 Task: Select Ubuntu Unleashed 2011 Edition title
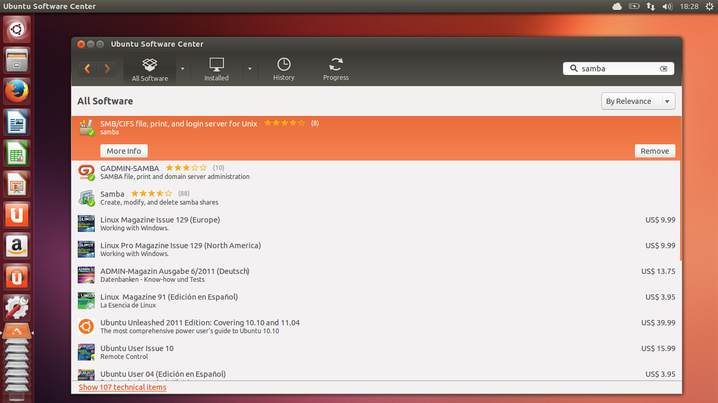pyautogui.click(x=200, y=323)
